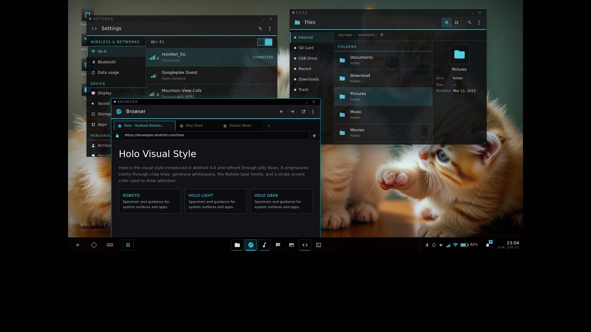This screenshot has width=591, height=332.
Task: Click the browser URL address field
Action: click(x=216, y=135)
